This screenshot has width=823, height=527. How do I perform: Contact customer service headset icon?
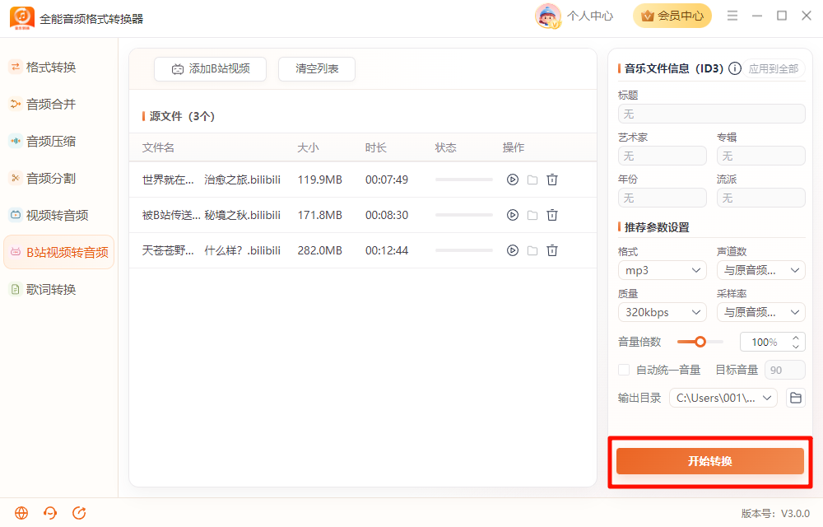pos(50,513)
